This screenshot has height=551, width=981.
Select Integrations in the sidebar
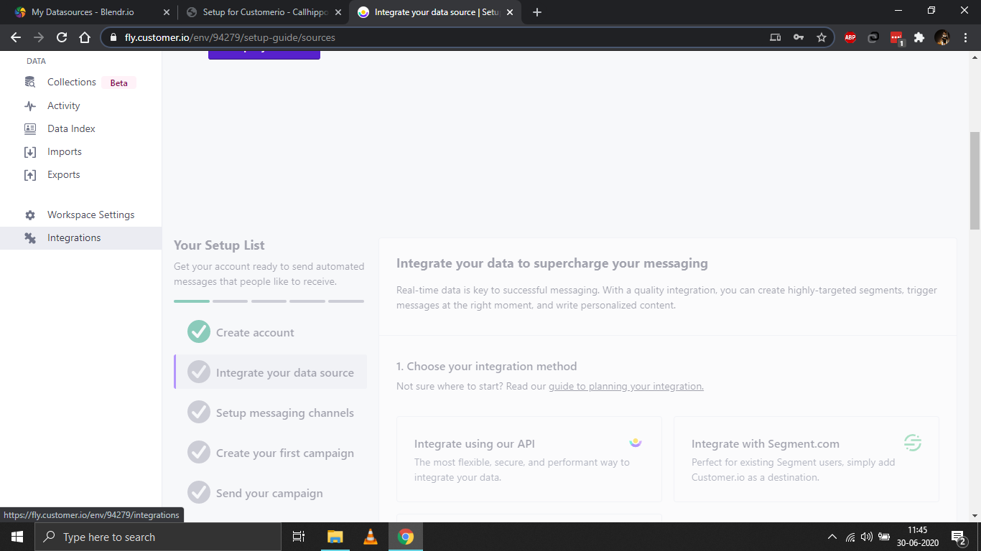pos(80,237)
